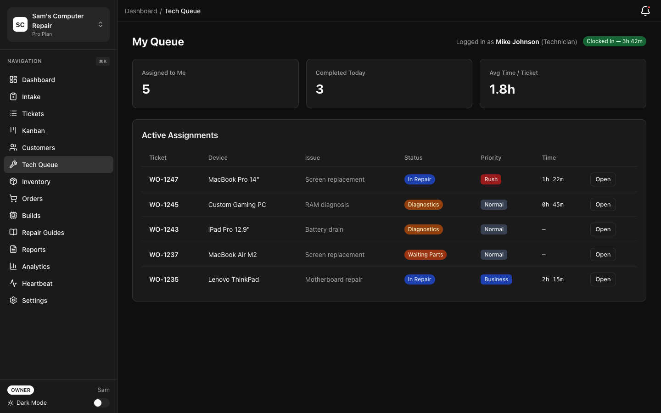Image resolution: width=661 pixels, height=413 pixels.
Task: Click the Waiting Parts status on WO-1237
Action: [x=426, y=255]
